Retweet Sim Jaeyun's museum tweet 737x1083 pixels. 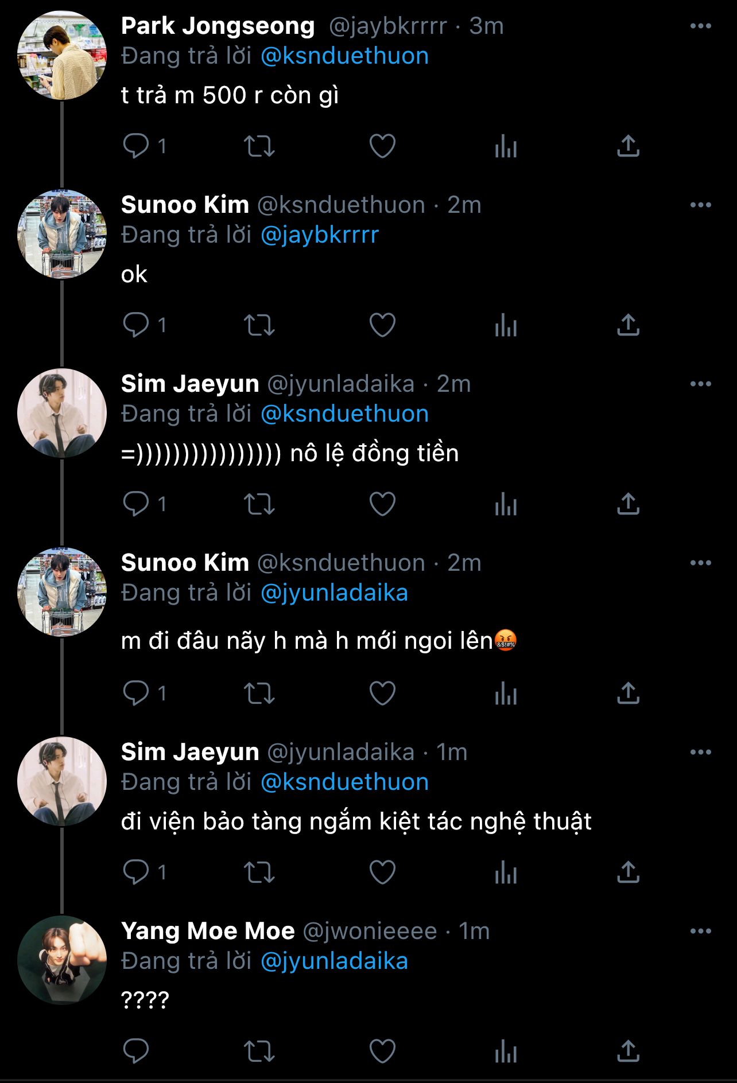click(259, 872)
